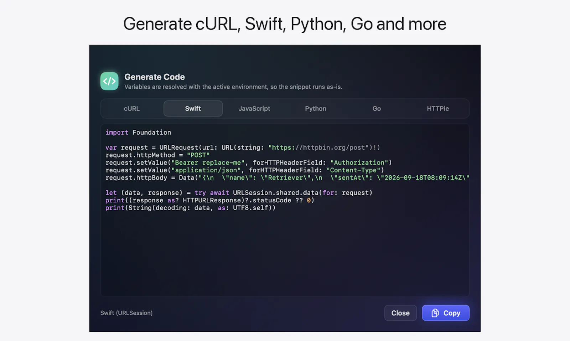
Task: Click the print String decoding line
Action: [191, 208]
